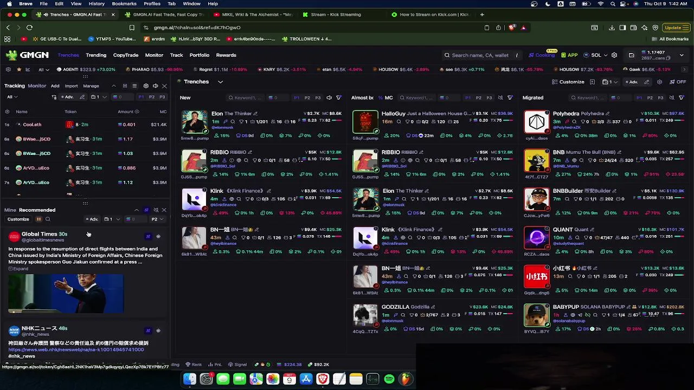
Task: Toggle % MC switch in Almost bonded column
Action: coord(385,97)
